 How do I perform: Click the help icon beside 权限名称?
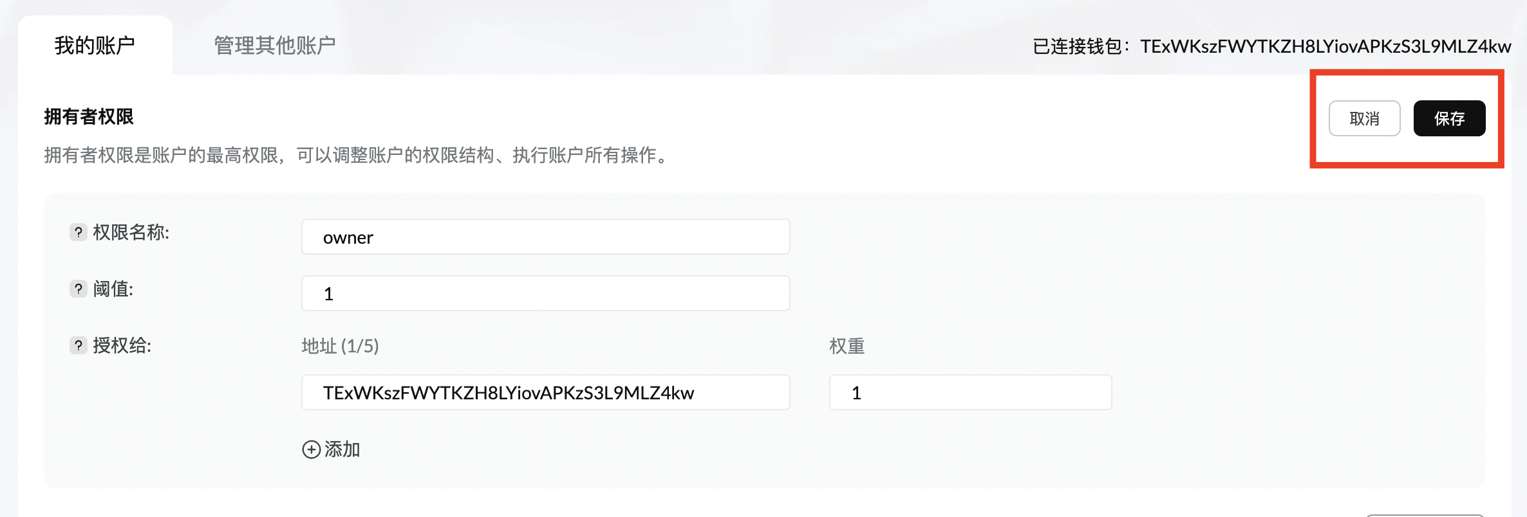(x=78, y=232)
